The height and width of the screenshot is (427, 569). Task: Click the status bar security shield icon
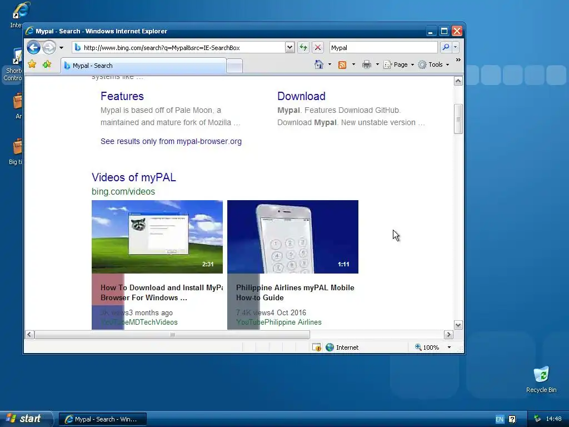(316, 347)
